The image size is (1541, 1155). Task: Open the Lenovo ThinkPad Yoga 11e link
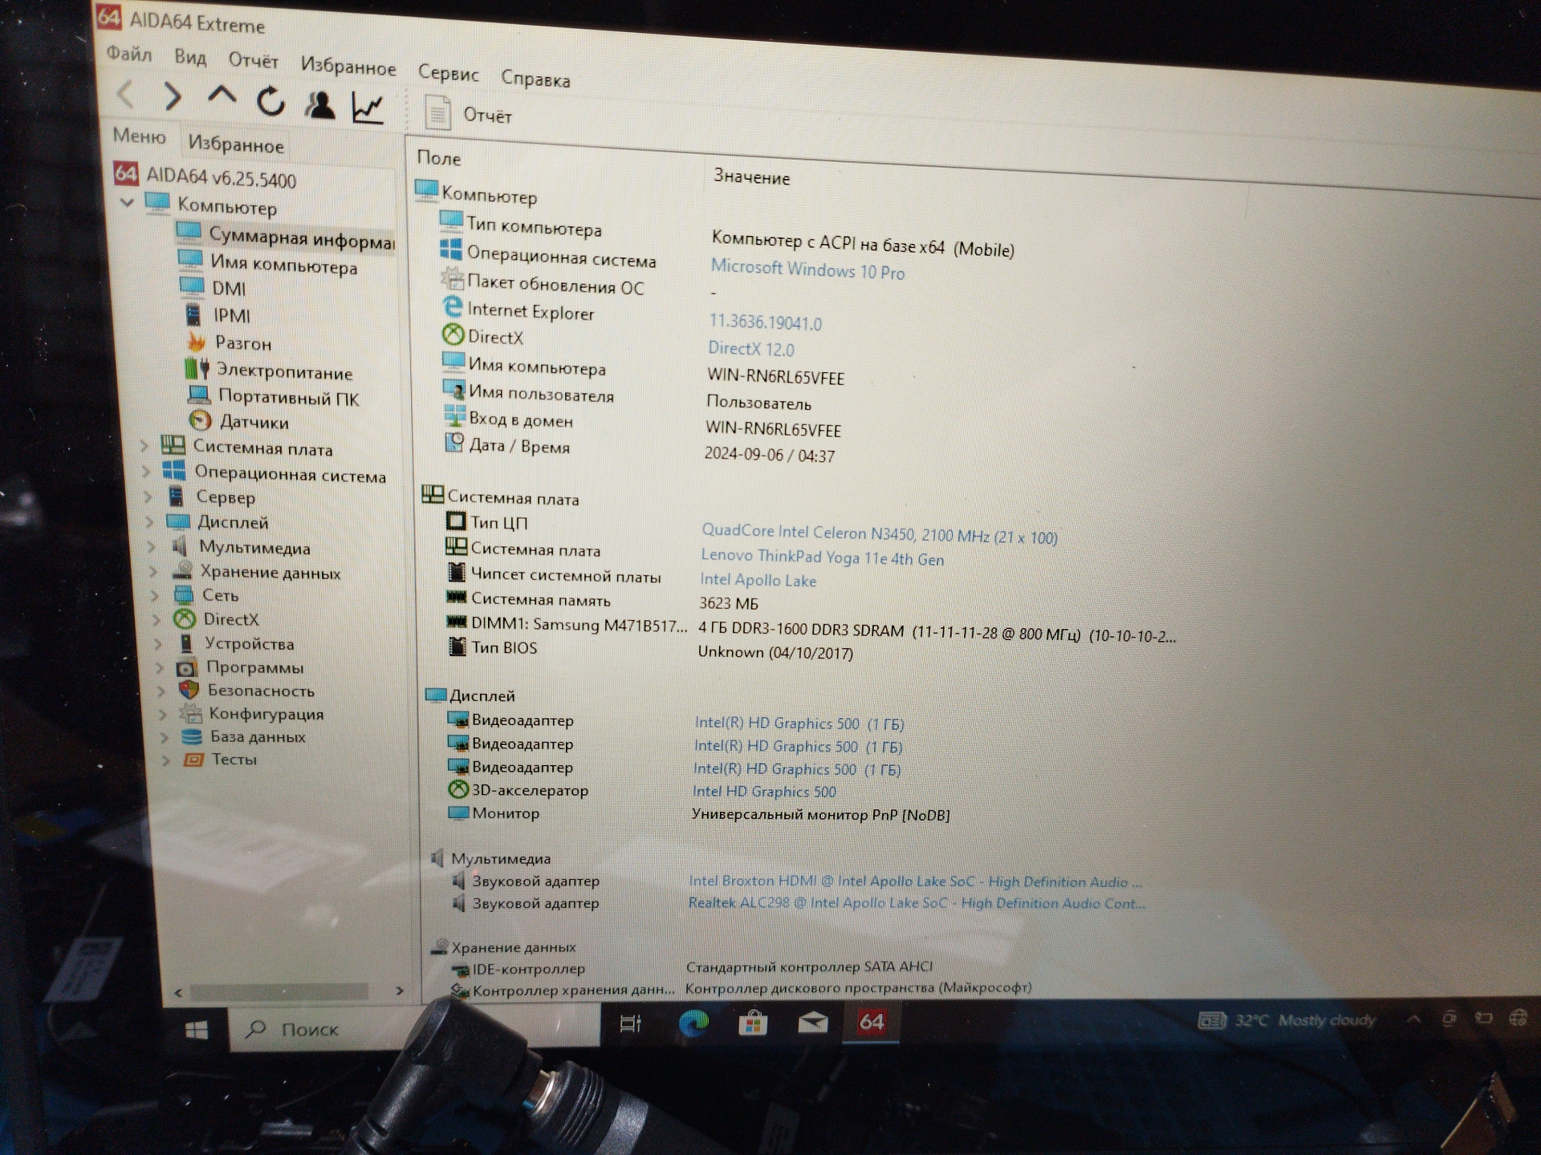[x=822, y=557]
